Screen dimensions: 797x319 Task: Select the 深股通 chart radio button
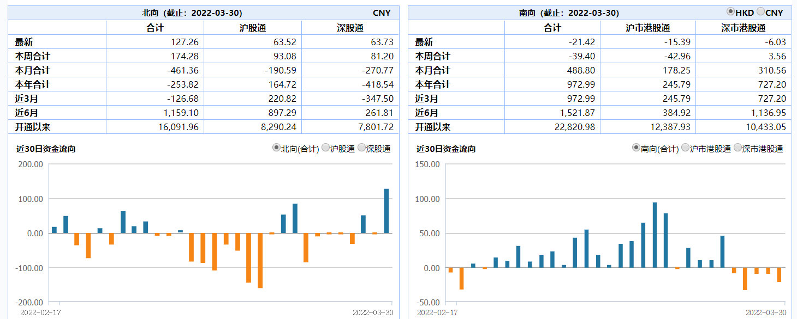362,148
